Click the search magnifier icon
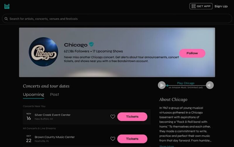234x147 pixels. (x=6, y=19)
